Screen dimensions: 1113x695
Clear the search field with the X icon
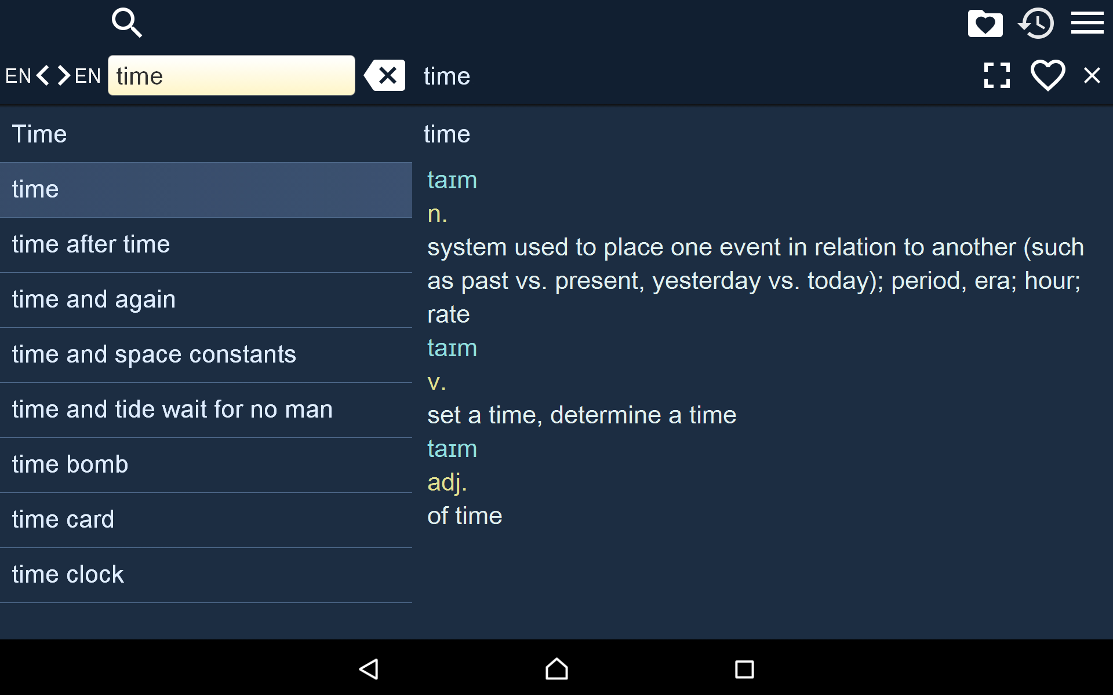384,75
